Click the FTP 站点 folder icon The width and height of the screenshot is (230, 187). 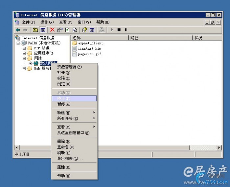(x=30, y=48)
